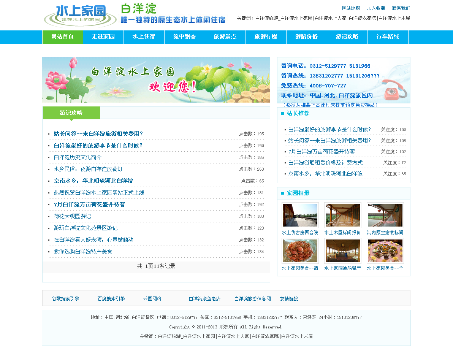Go to 网站首页 in navigation bar

62,37
